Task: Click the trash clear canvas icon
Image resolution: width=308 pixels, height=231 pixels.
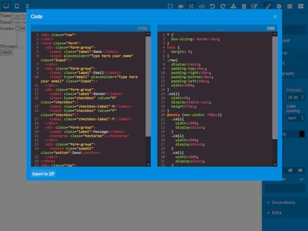Action: (x=244, y=6)
